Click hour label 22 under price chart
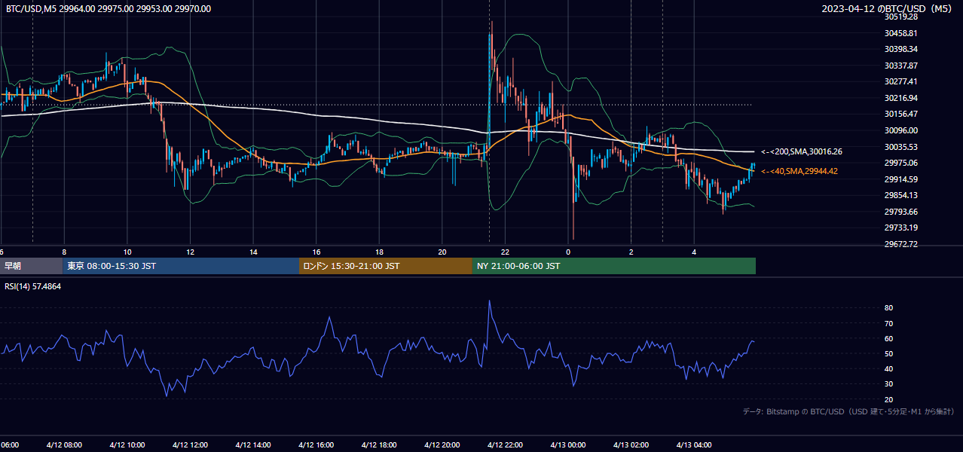The image size is (963, 452). point(506,252)
